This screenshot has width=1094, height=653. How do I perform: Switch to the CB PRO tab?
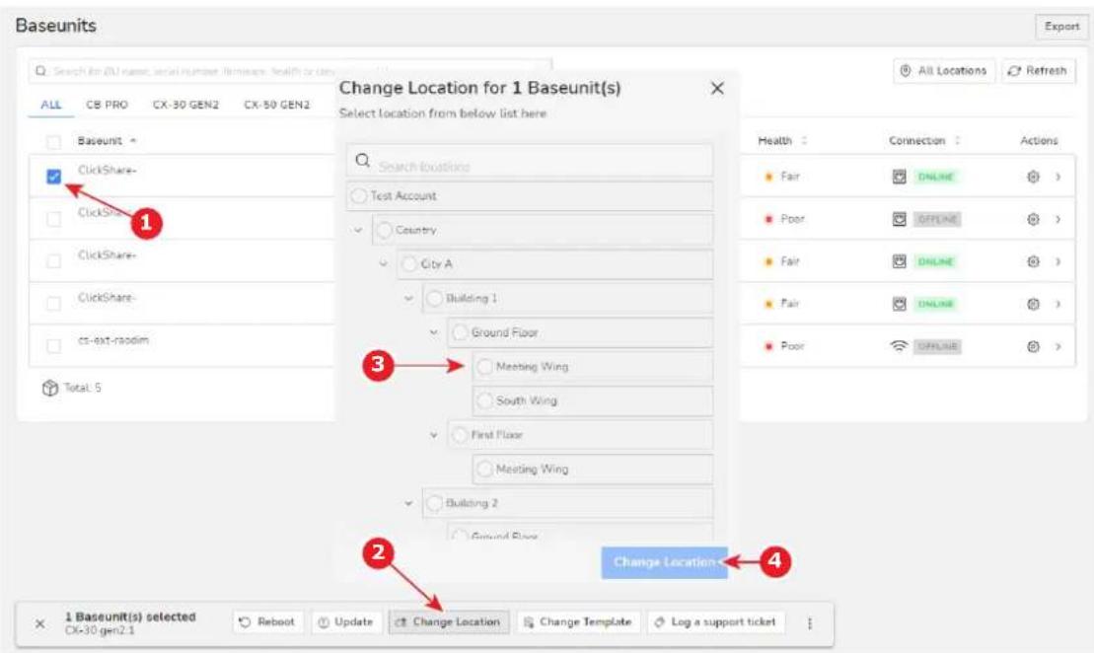pos(107,105)
